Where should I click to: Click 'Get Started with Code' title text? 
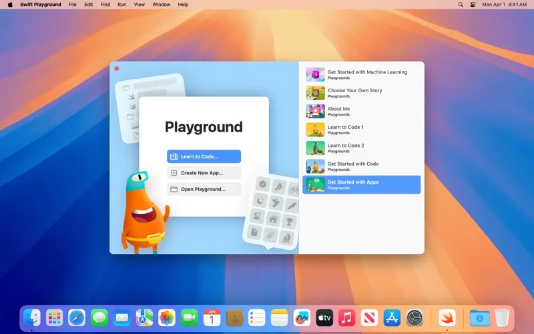(353, 164)
